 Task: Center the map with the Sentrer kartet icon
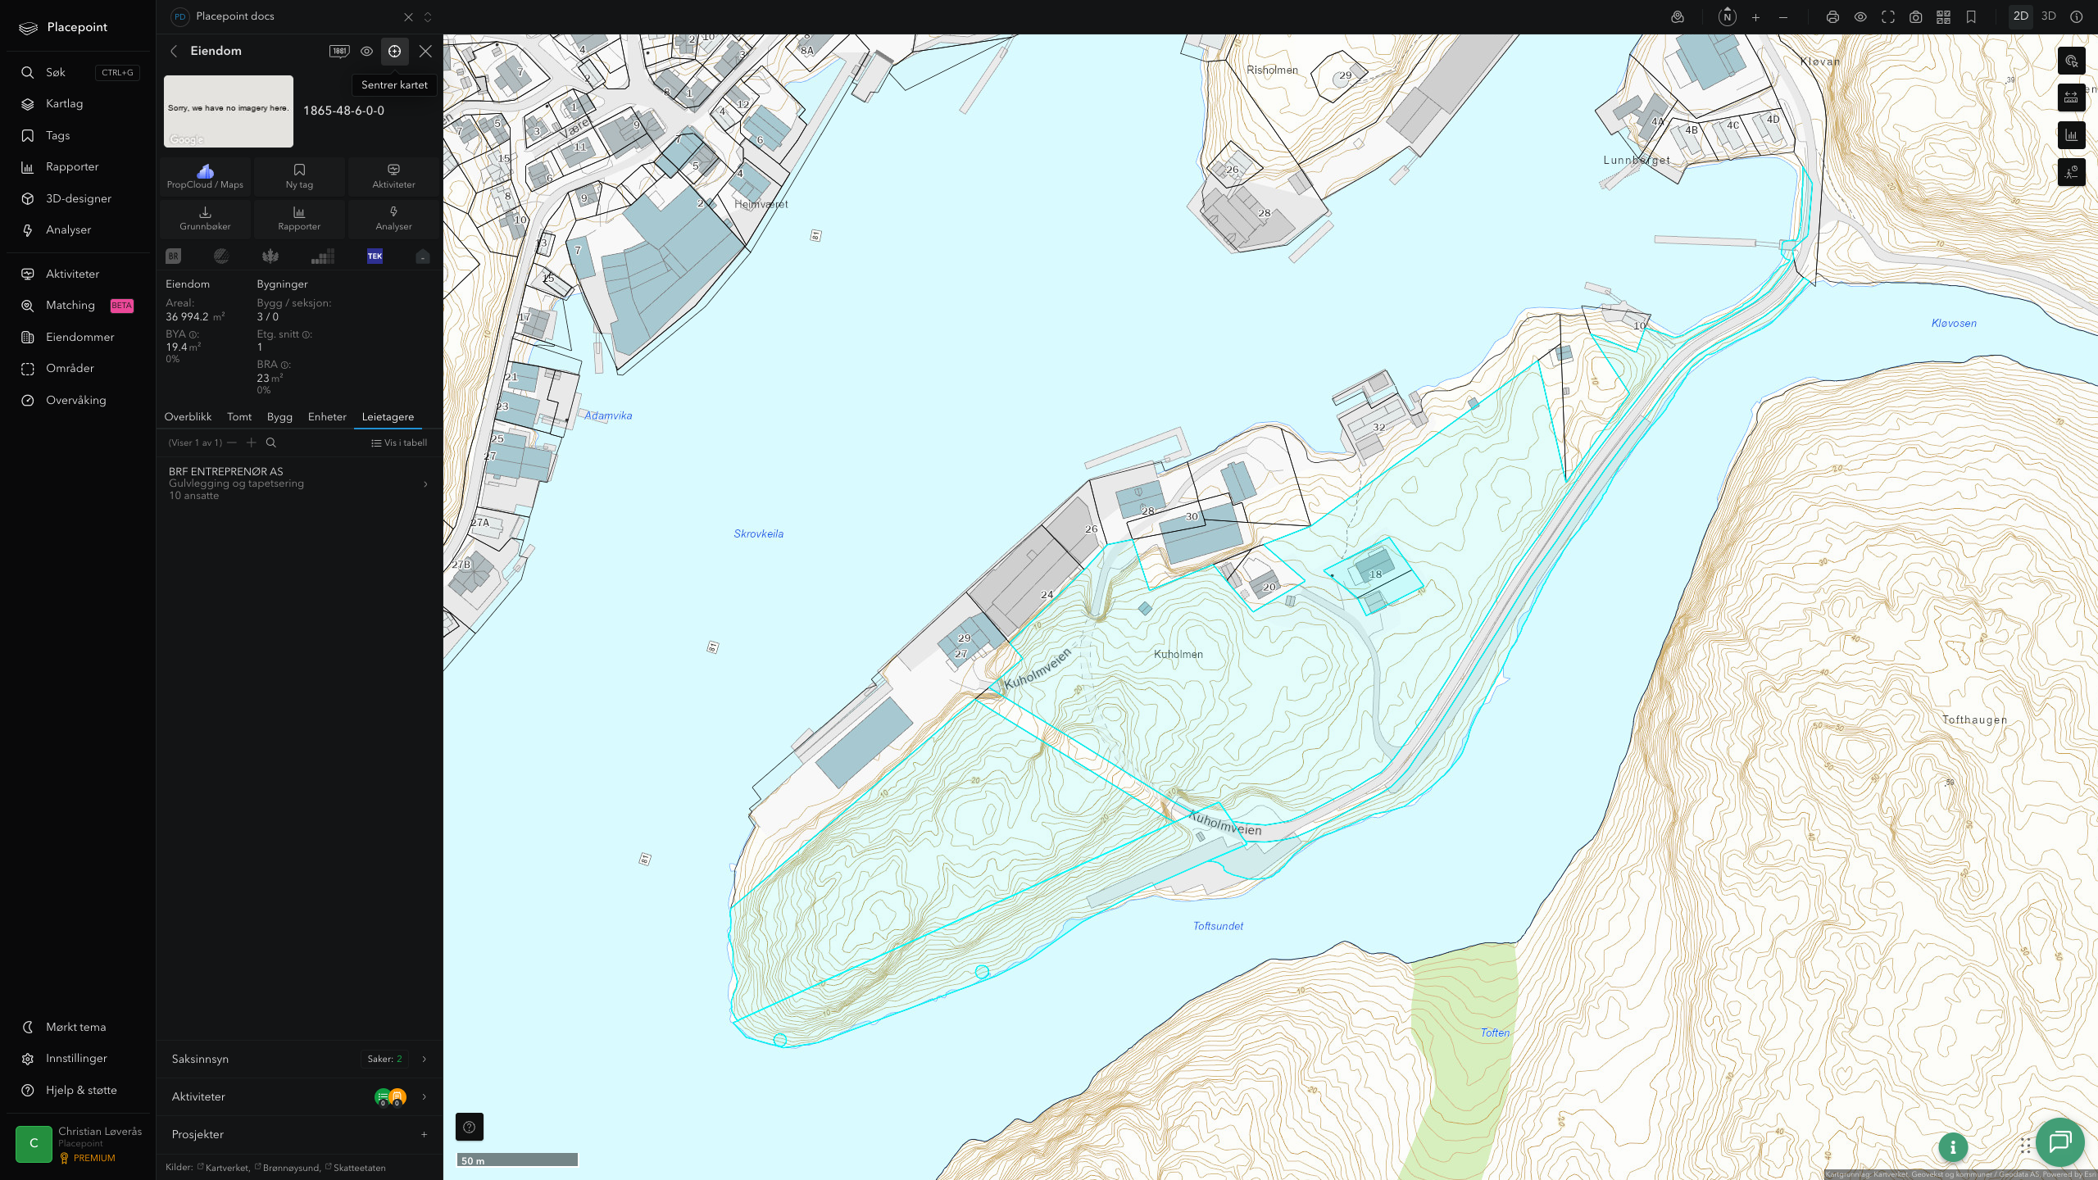pyautogui.click(x=394, y=51)
